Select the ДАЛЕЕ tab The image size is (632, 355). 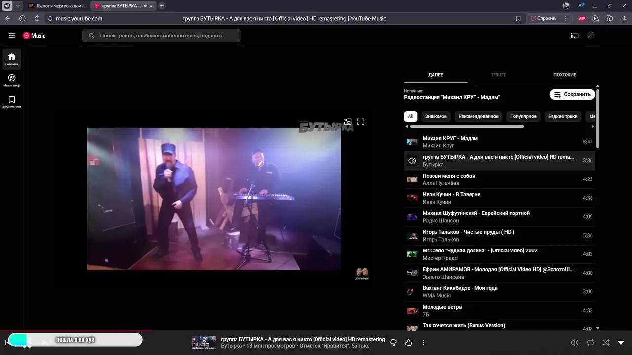point(435,75)
